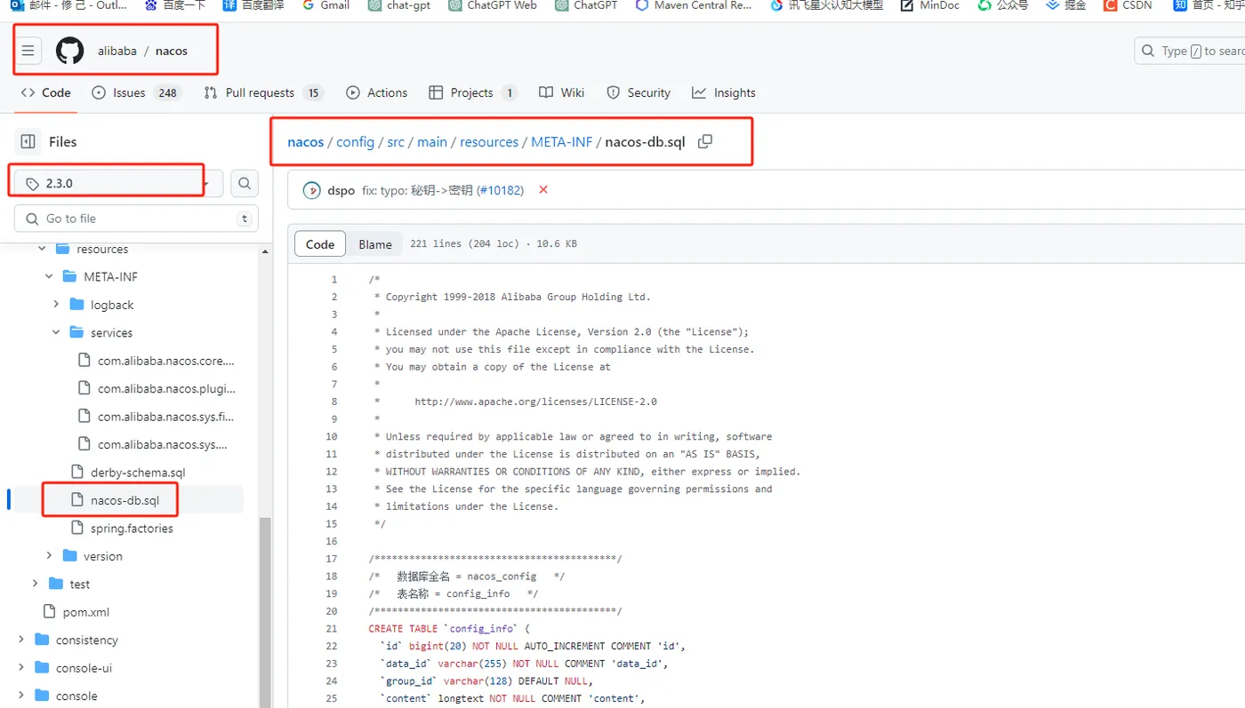Open com.alibaba.nacos.plugi file entry

(166, 388)
